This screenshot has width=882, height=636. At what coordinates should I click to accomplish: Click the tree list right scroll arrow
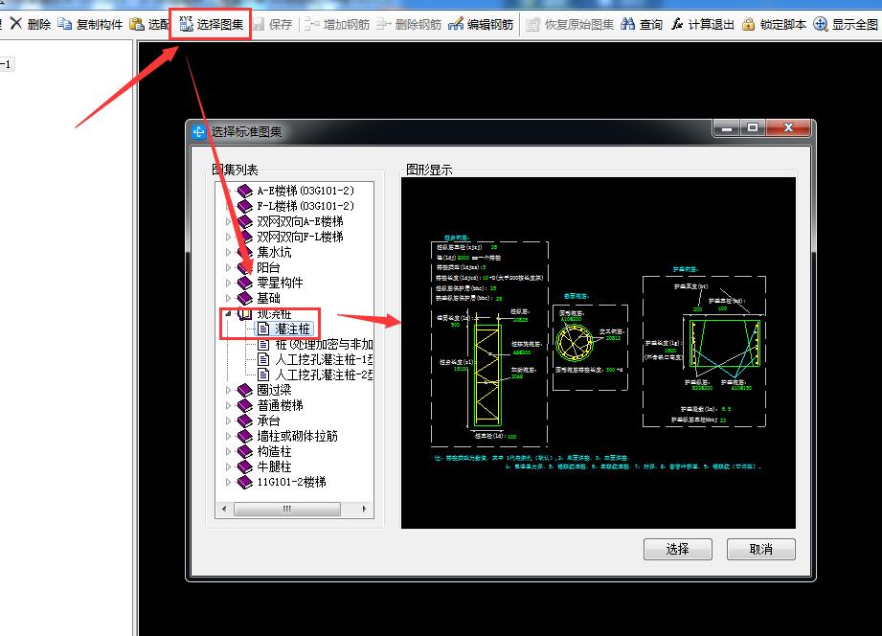click(x=365, y=509)
